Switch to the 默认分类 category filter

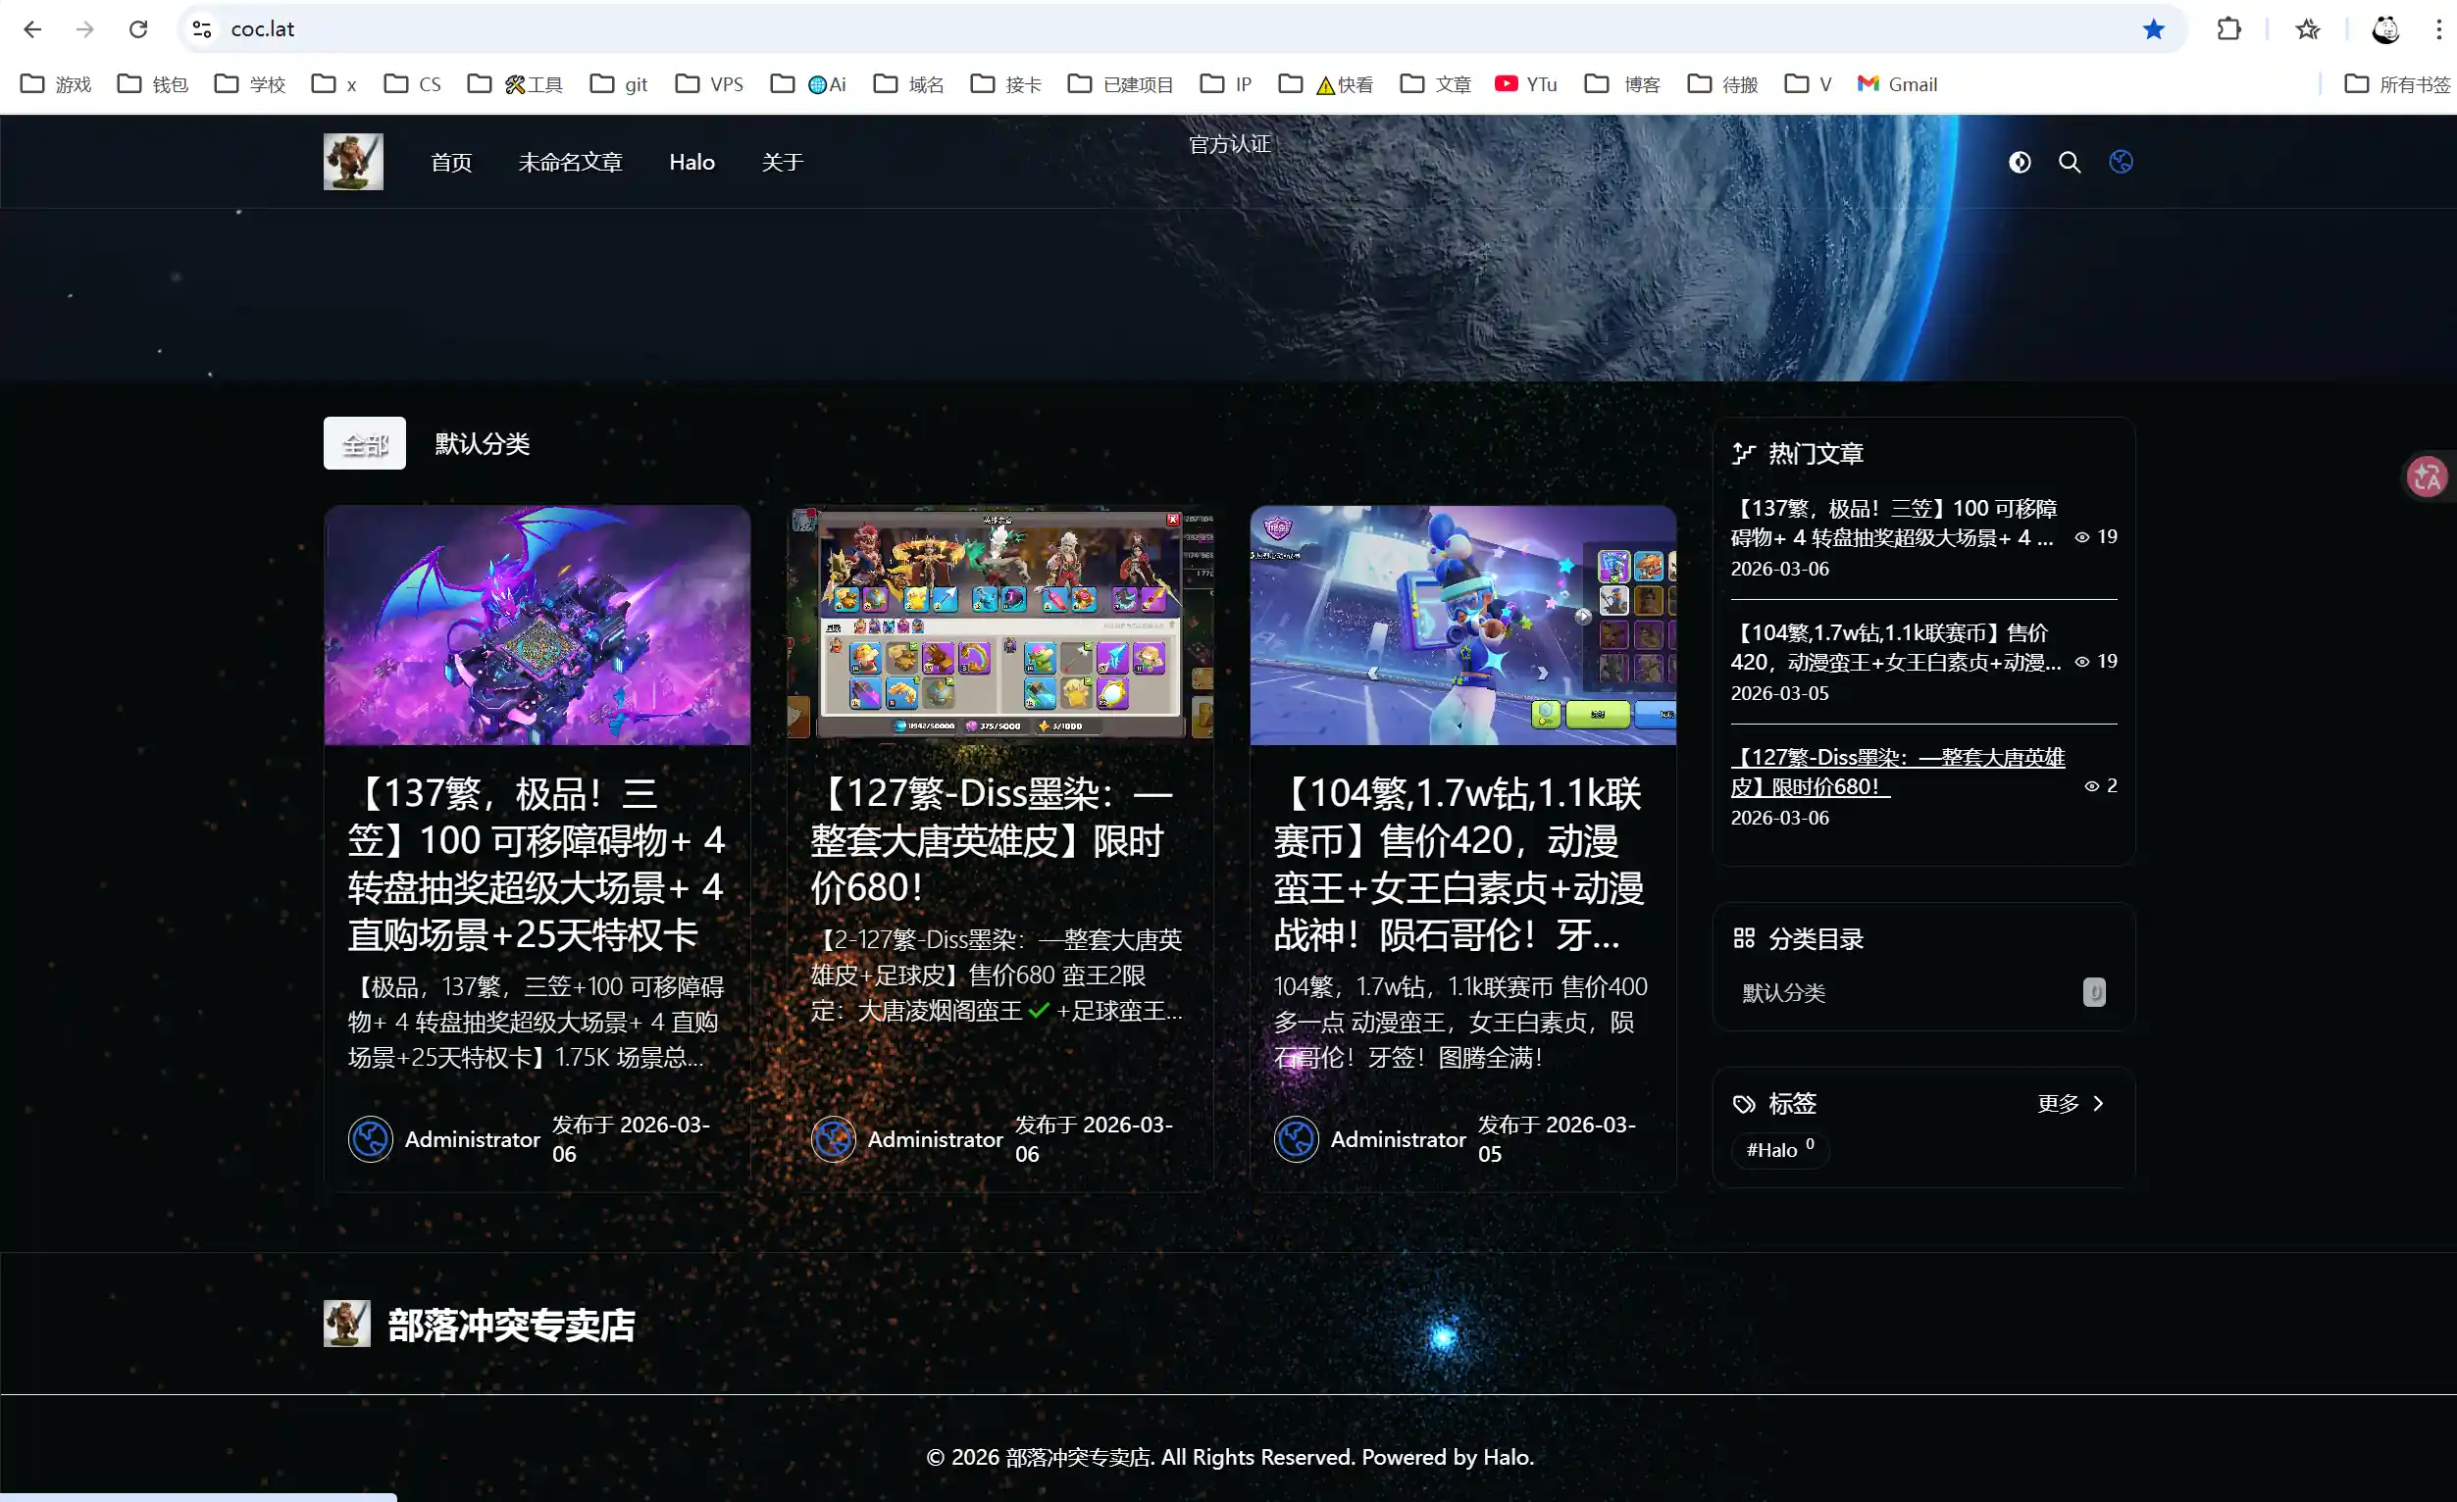[482, 442]
